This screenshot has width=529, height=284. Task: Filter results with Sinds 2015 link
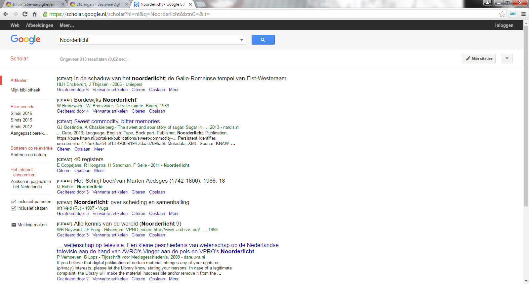[21, 120]
